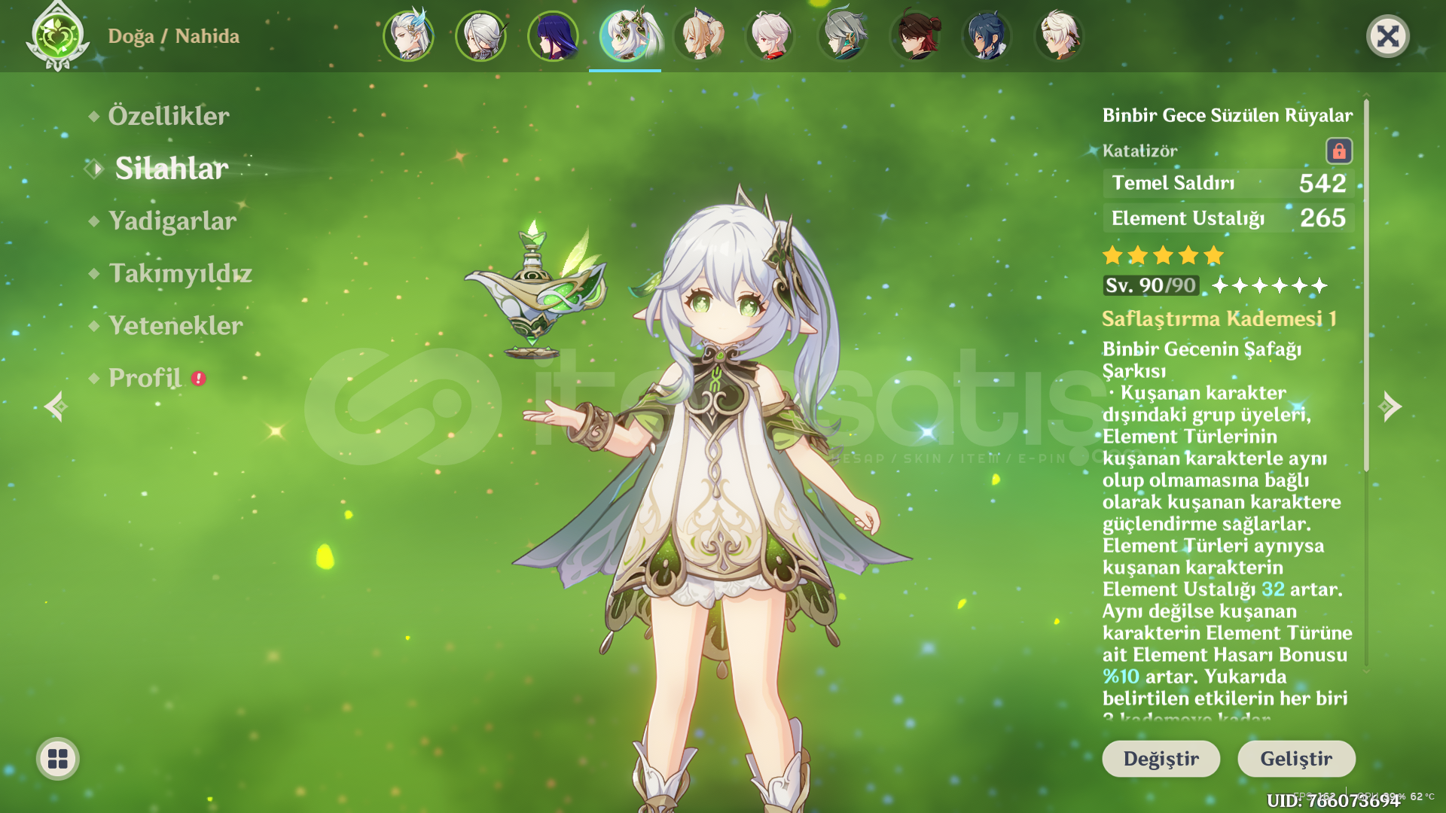The height and width of the screenshot is (813, 1446).
Task: Go to the next character arrow
Action: point(1390,406)
